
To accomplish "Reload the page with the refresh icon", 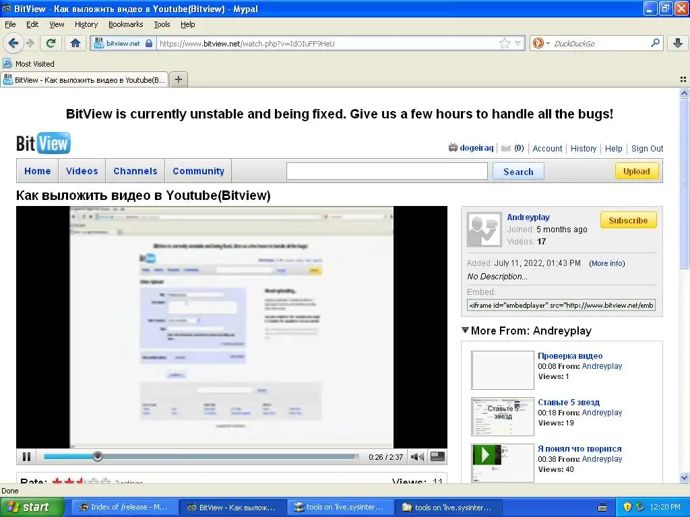I will click(x=51, y=43).
